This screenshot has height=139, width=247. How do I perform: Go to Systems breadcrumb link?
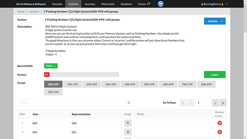coord(34,11)
